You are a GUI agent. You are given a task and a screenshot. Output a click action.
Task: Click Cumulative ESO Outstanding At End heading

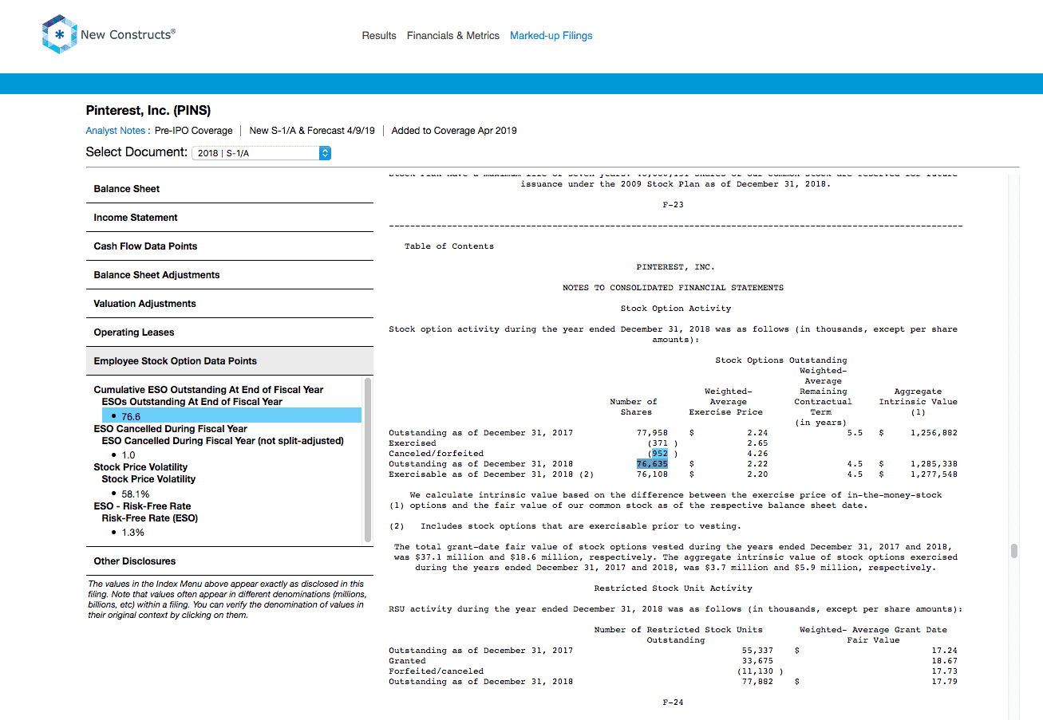point(208,390)
